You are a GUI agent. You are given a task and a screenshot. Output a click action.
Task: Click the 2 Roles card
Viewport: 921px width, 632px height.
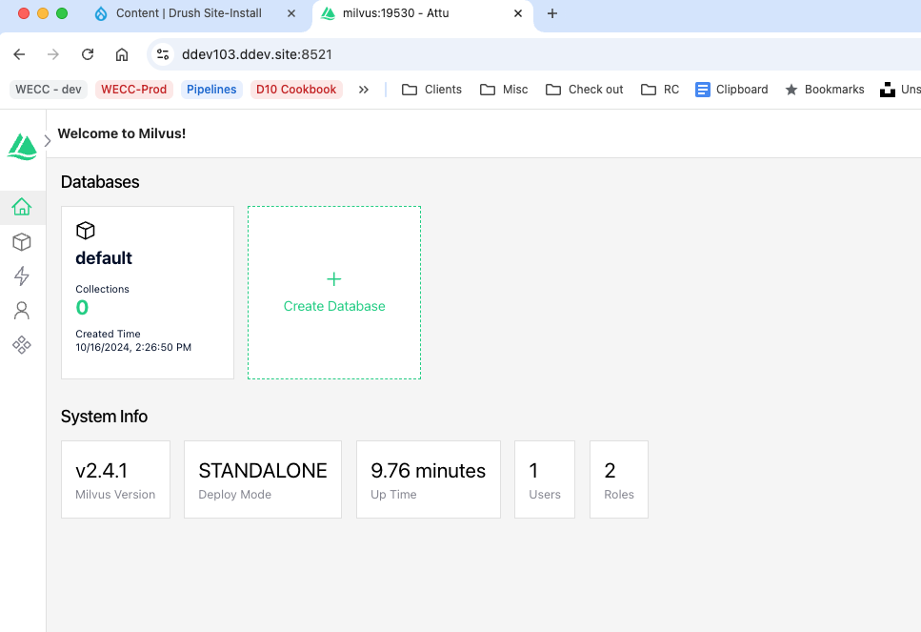(619, 479)
